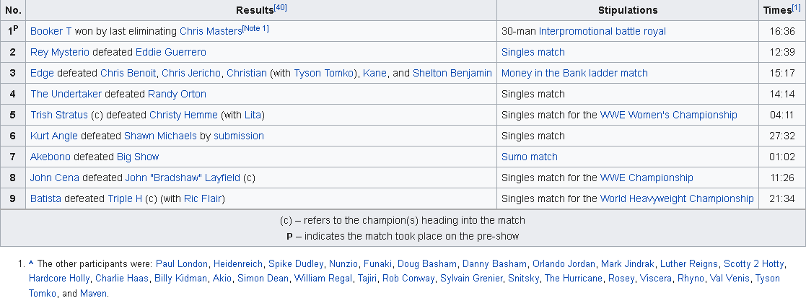Click the Maven link in footnote
Image resolution: width=806 pixels, height=306 pixels.
94,294
